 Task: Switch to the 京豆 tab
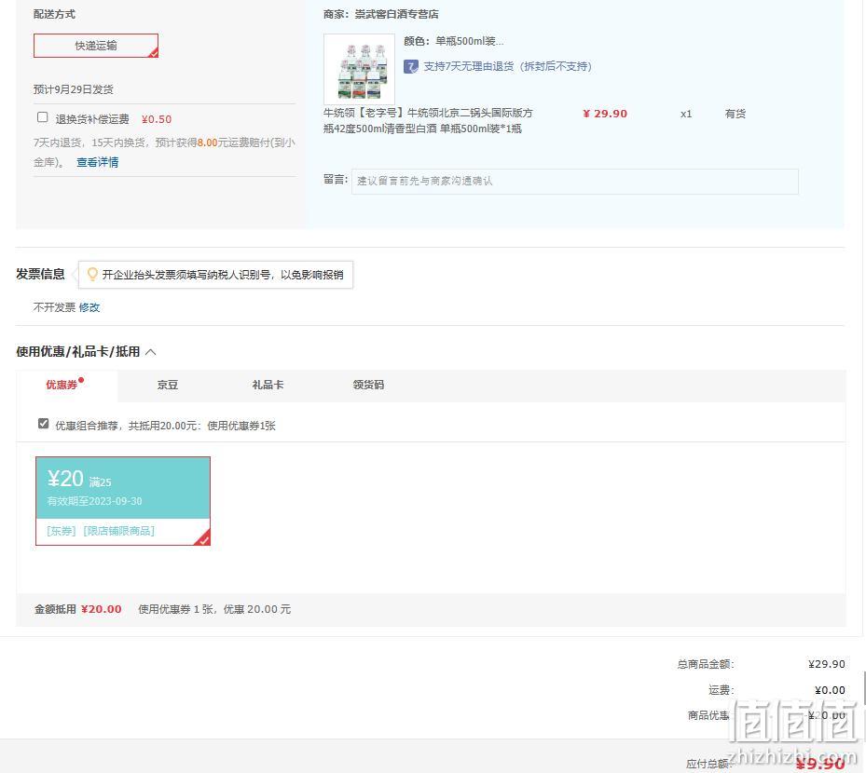coord(168,385)
